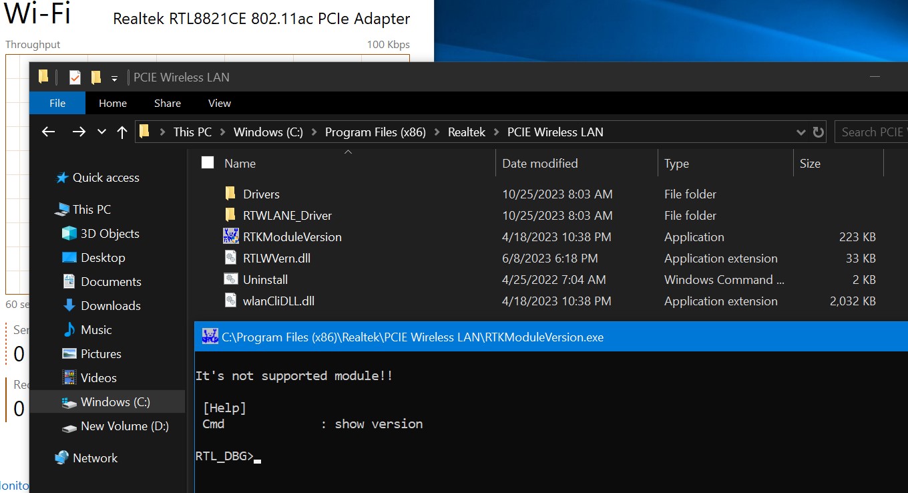Click Windows (C:) in the address path
This screenshot has width=908, height=493.
click(268, 132)
